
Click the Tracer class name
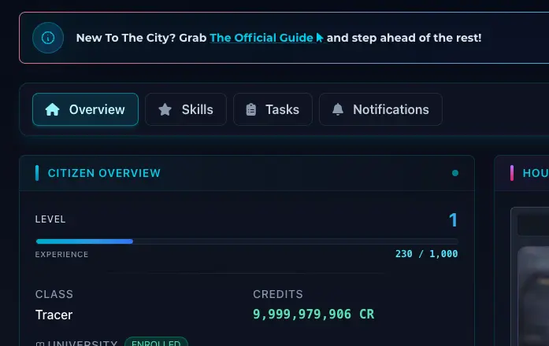click(x=54, y=315)
